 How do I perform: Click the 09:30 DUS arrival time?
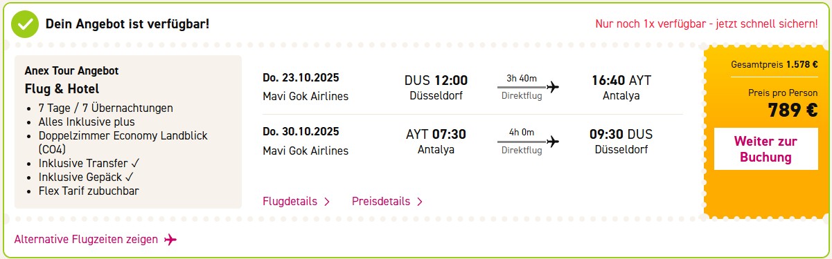click(621, 135)
